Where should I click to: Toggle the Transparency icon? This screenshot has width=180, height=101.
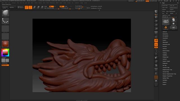point(156,73)
